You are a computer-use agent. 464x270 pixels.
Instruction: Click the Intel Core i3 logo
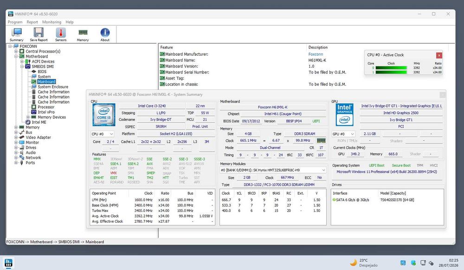point(103,115)
